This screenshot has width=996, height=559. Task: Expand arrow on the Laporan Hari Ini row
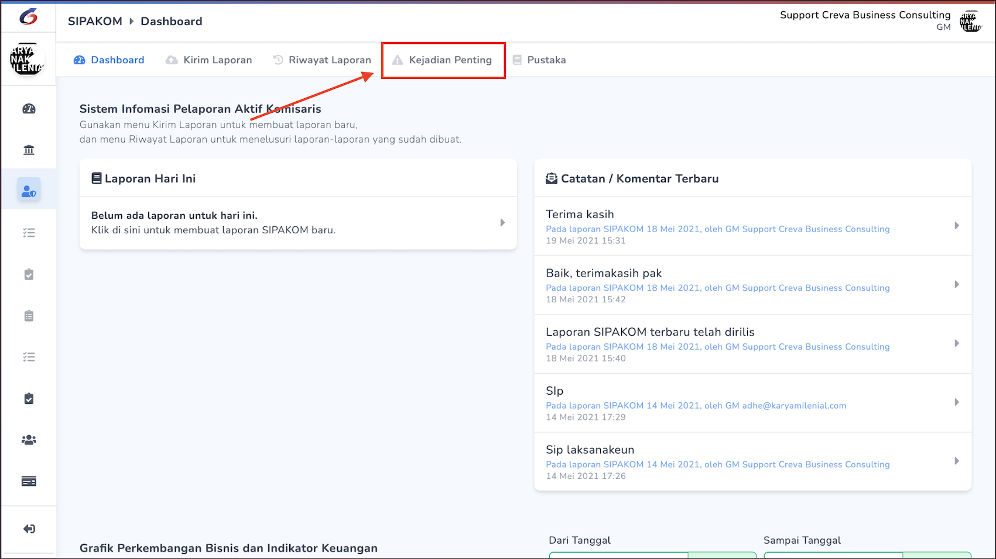[x=502, y=223]
